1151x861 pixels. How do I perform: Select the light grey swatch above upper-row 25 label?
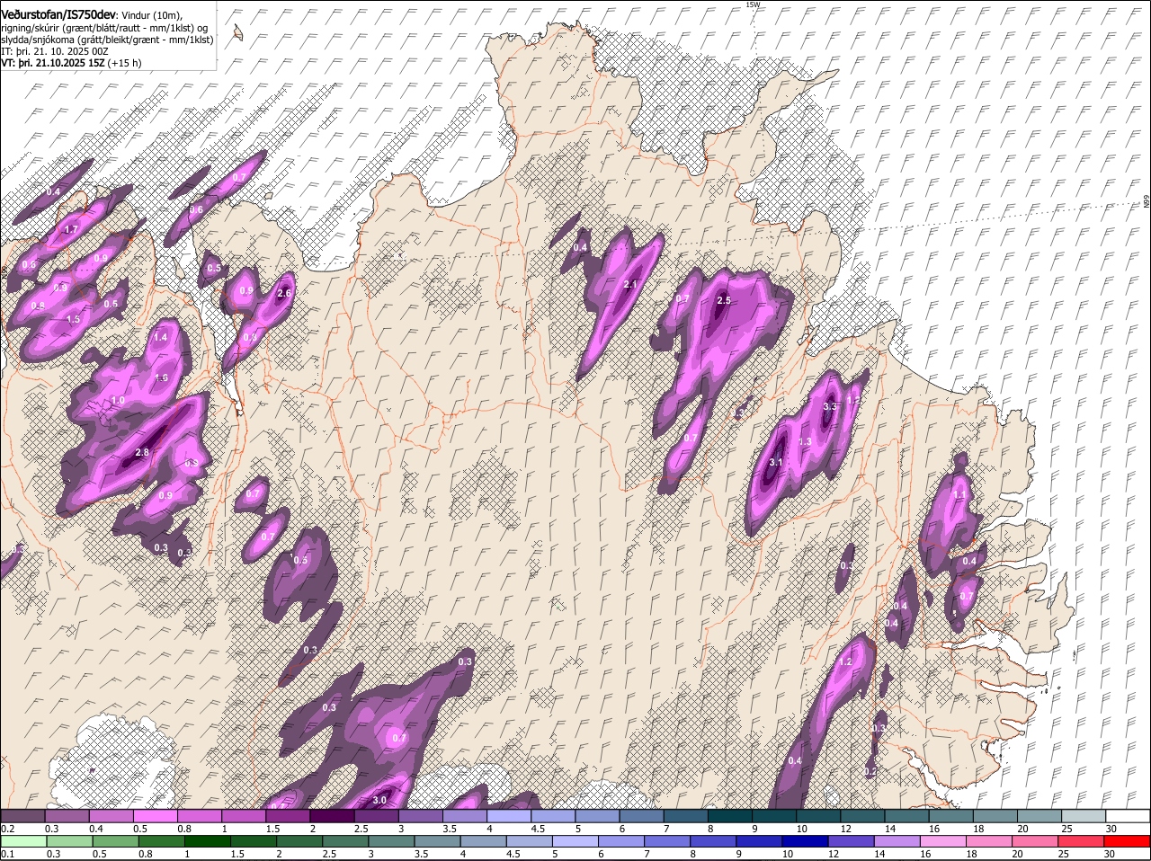coord(1084,816)
